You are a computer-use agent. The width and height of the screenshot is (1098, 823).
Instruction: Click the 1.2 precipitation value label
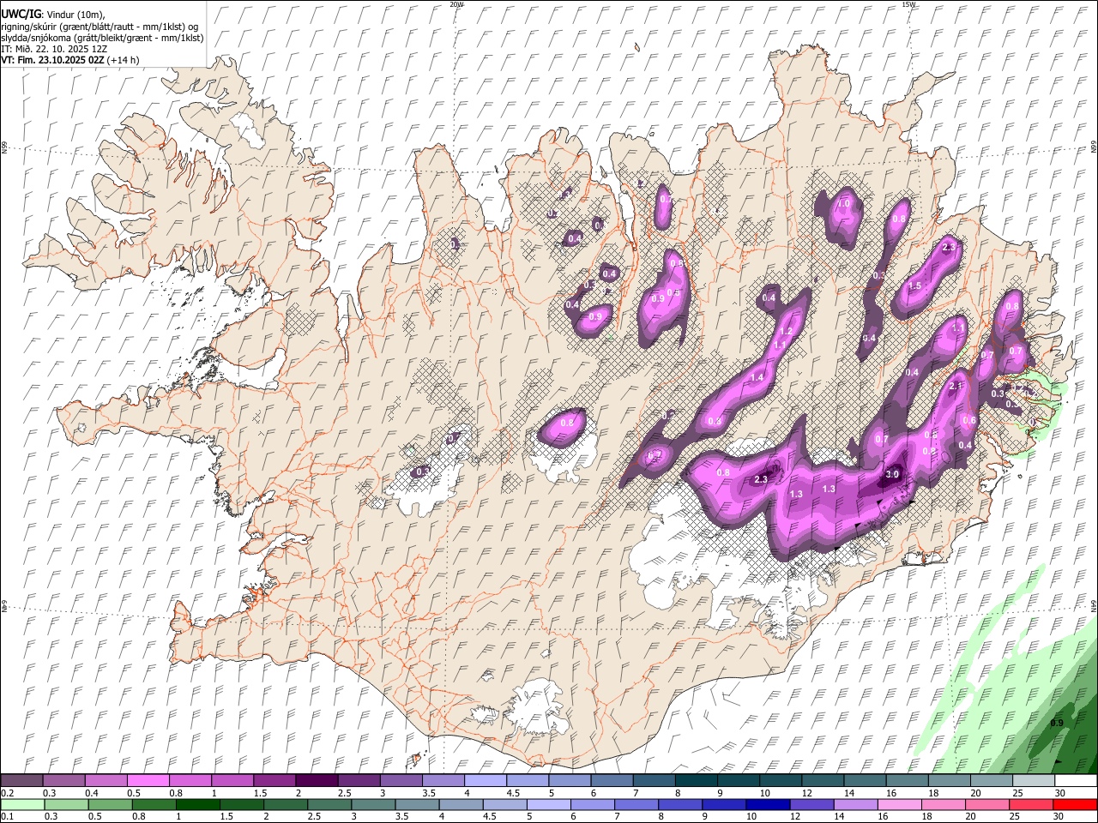pos(786,332)
